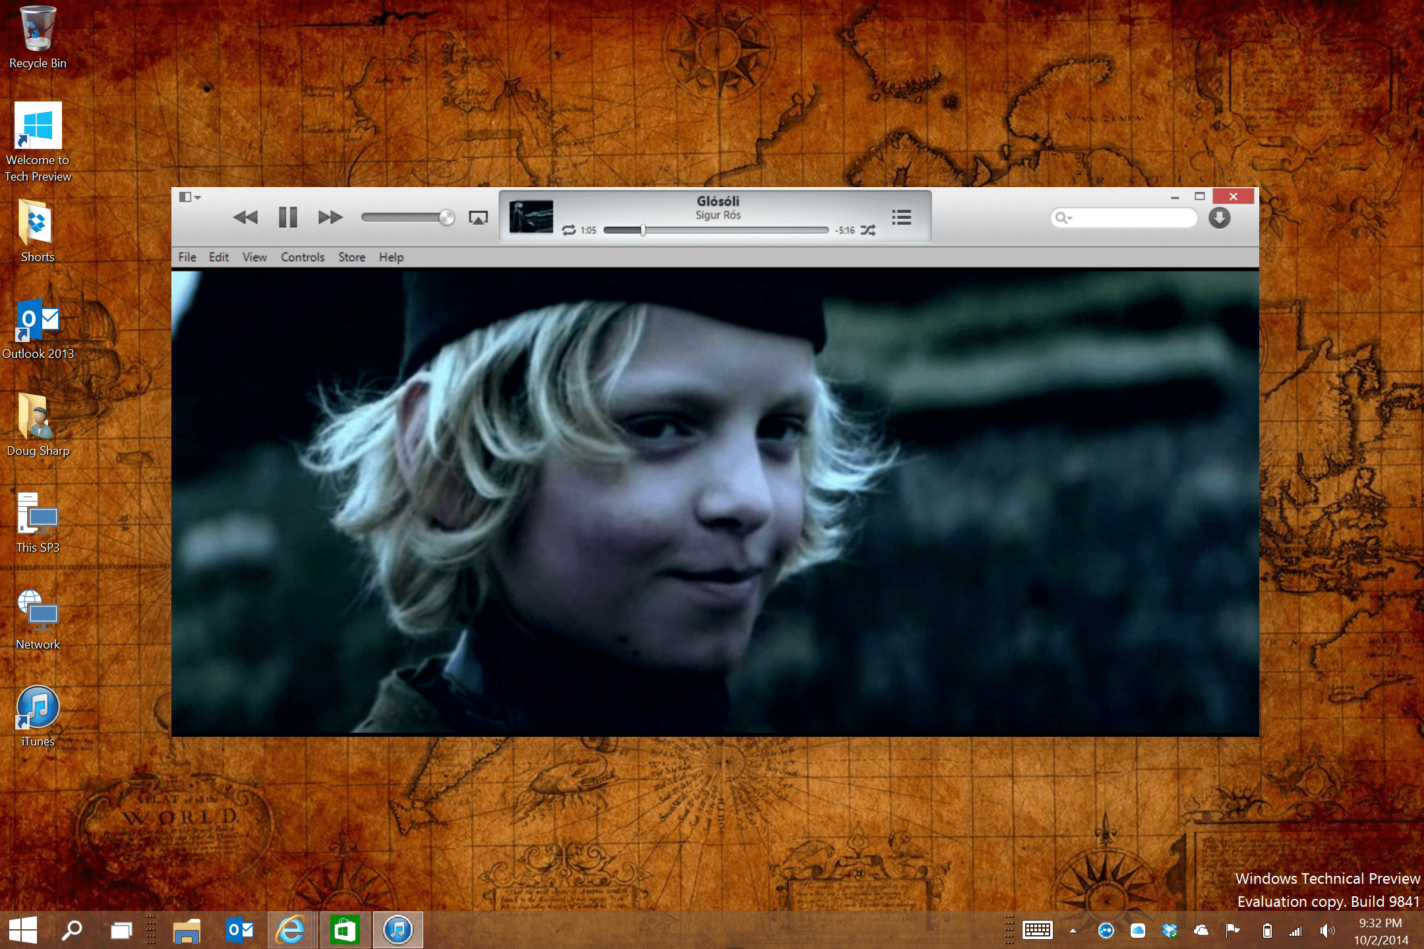The image size is (1424, 949).
Task: Open the Up Next list icon
Action: tap(901, 217)
